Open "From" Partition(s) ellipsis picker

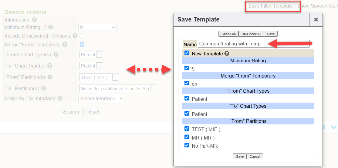(115, 77)
